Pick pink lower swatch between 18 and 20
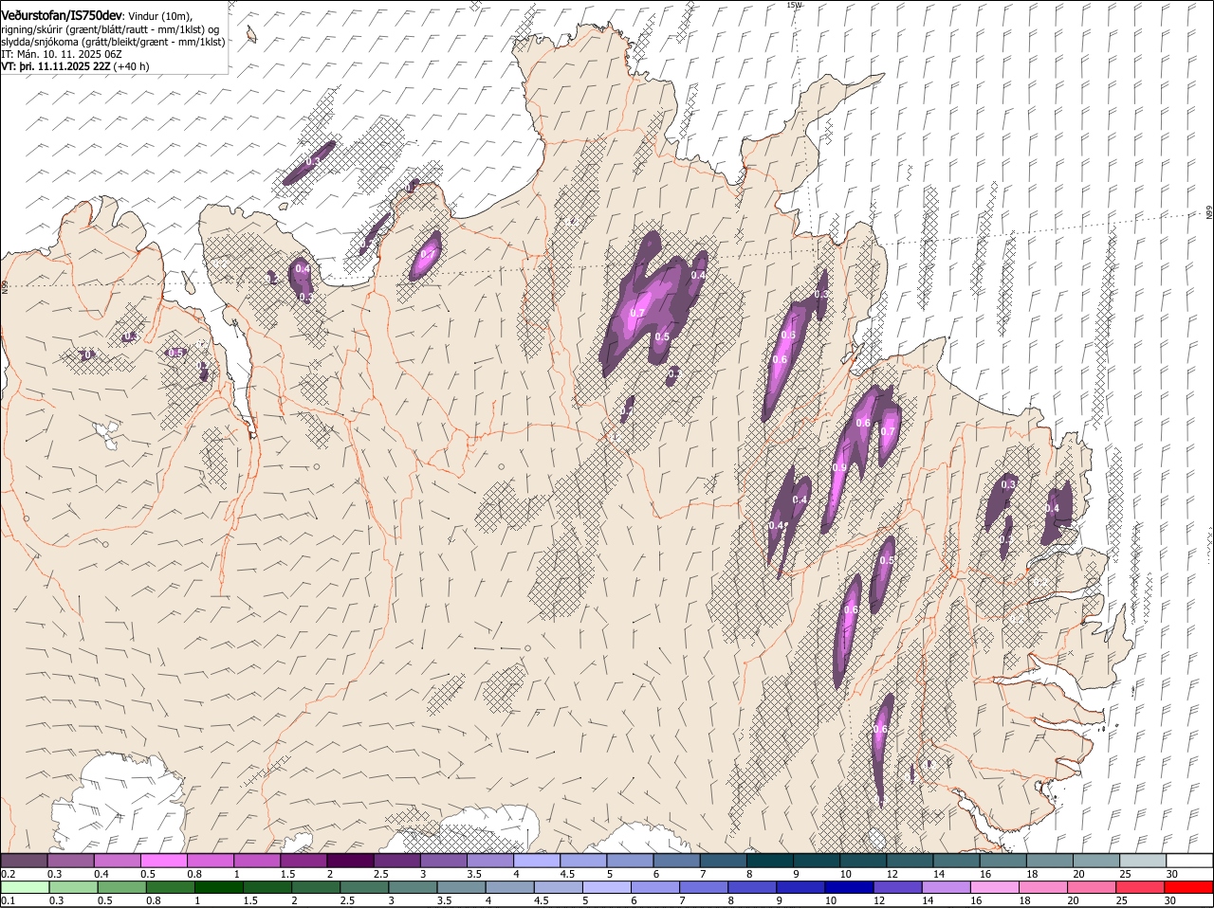Screen dimensions: 1214x908 (1042, 887)
